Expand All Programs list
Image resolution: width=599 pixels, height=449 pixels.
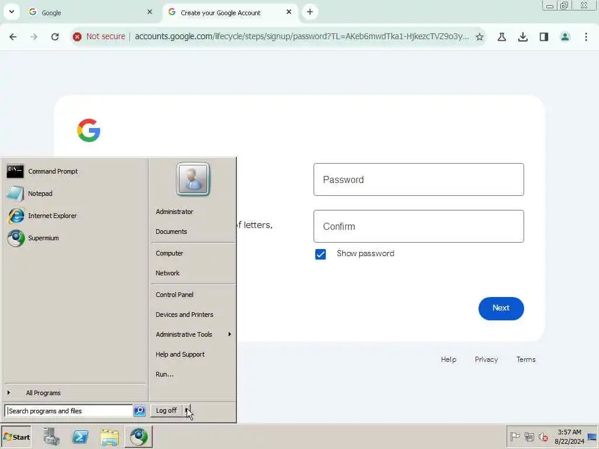pos(75,393)
